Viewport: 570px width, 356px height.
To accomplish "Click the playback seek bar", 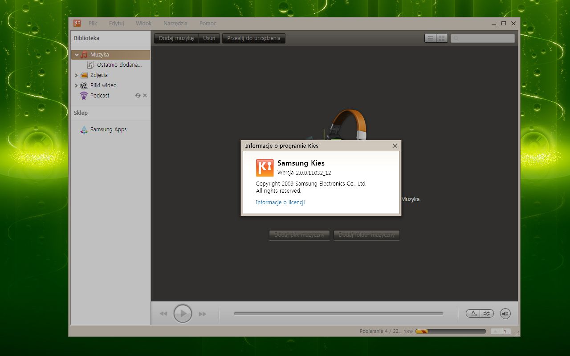I will pyautogui.click(x=338, y=314).
